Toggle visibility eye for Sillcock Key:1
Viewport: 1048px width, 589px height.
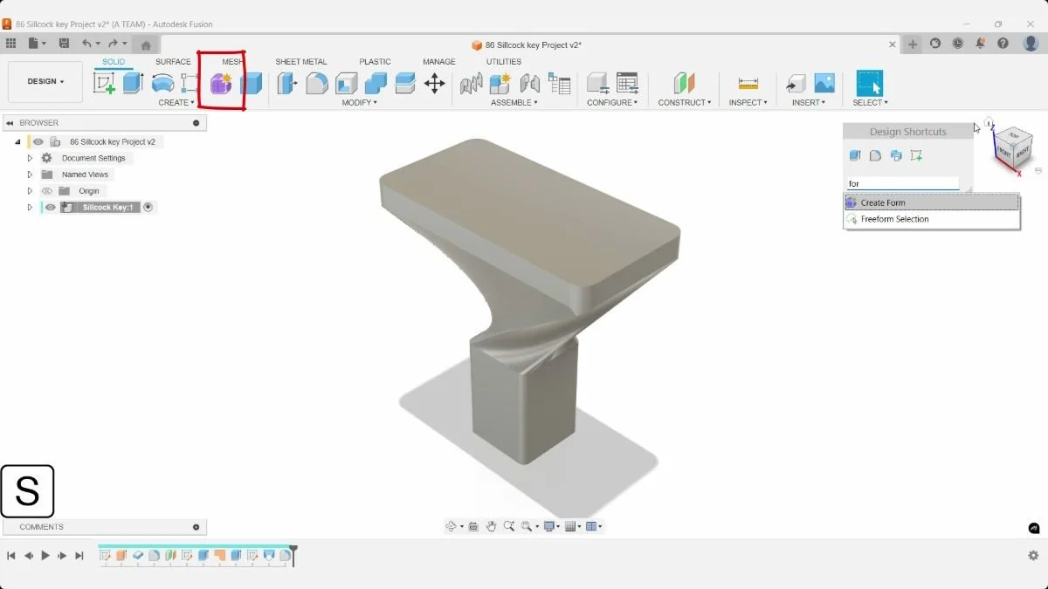[x=51, y=208]
